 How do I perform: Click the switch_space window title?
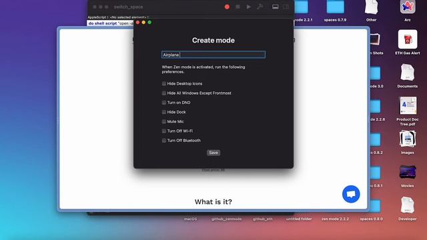coord(128,7)
